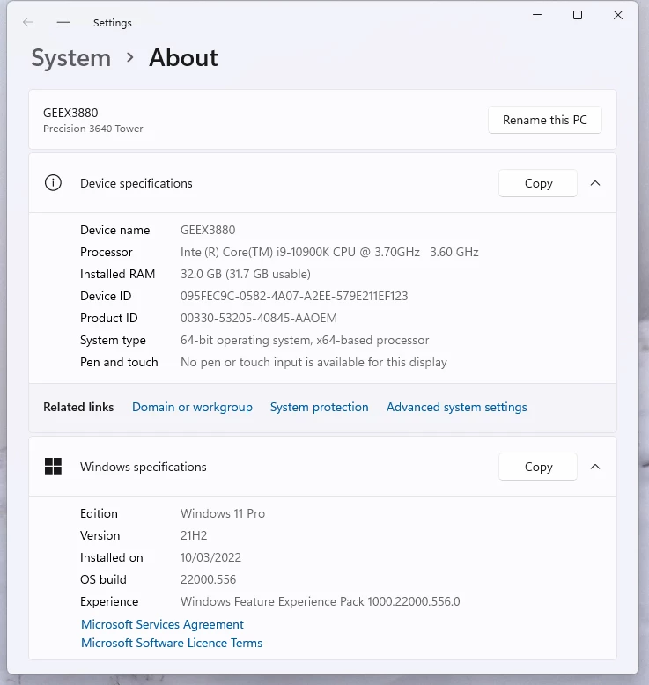This screenshot has width=649, height=685.
Task: Click the System type value text
Action: [x=305, y=341]
